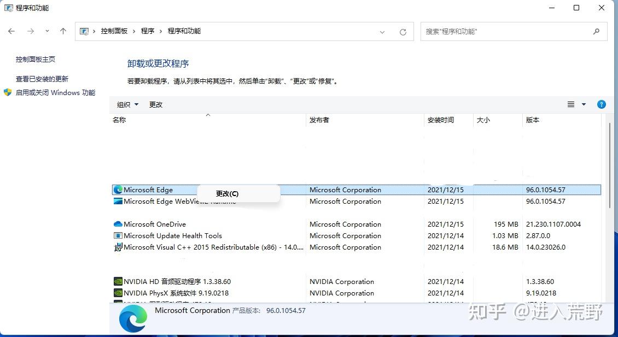The width and height of the screenshot is (618, 337).
Task: Minimize the 程序和功能 window
Action: click(552, 8)
